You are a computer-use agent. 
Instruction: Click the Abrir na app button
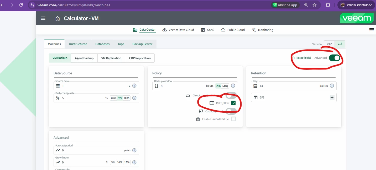[285, 5]
